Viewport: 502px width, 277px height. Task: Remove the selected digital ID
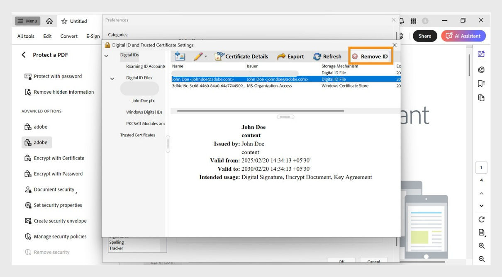pos(371,56)
